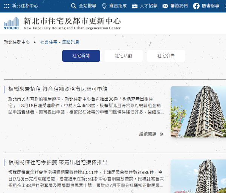Select the 社宅新聞 tab
226x193 pixels.
coord(81,56)
